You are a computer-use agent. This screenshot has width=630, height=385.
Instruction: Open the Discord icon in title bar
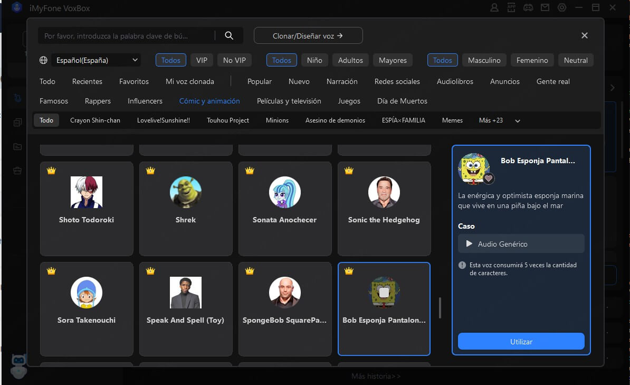(528, 7)
